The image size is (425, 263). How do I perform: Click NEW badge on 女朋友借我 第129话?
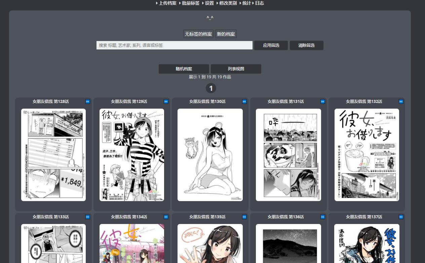166,102
